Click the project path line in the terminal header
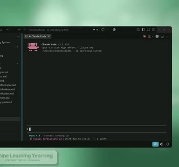The height and width of the screenshot is (167, 179). point(71,51)
